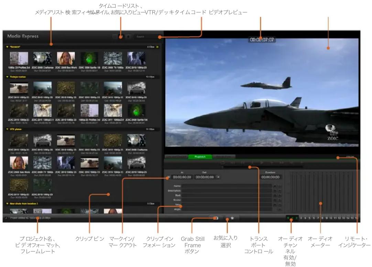This screenshot has height=267, width=372.
Task: Toggle loop playback in transport controls
Action: (x=223, y=163)
